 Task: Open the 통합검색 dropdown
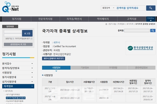(x=108, y=8)
